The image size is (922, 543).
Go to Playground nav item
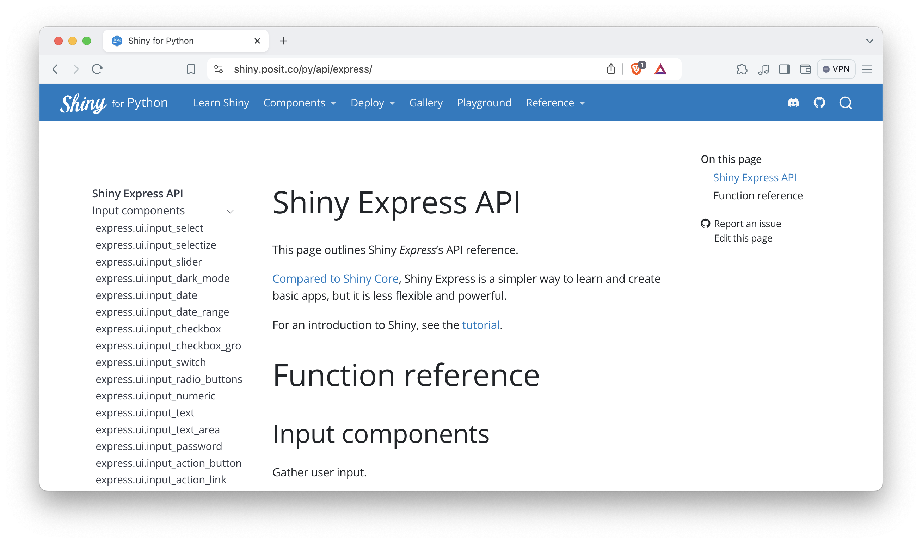(484, 103)
